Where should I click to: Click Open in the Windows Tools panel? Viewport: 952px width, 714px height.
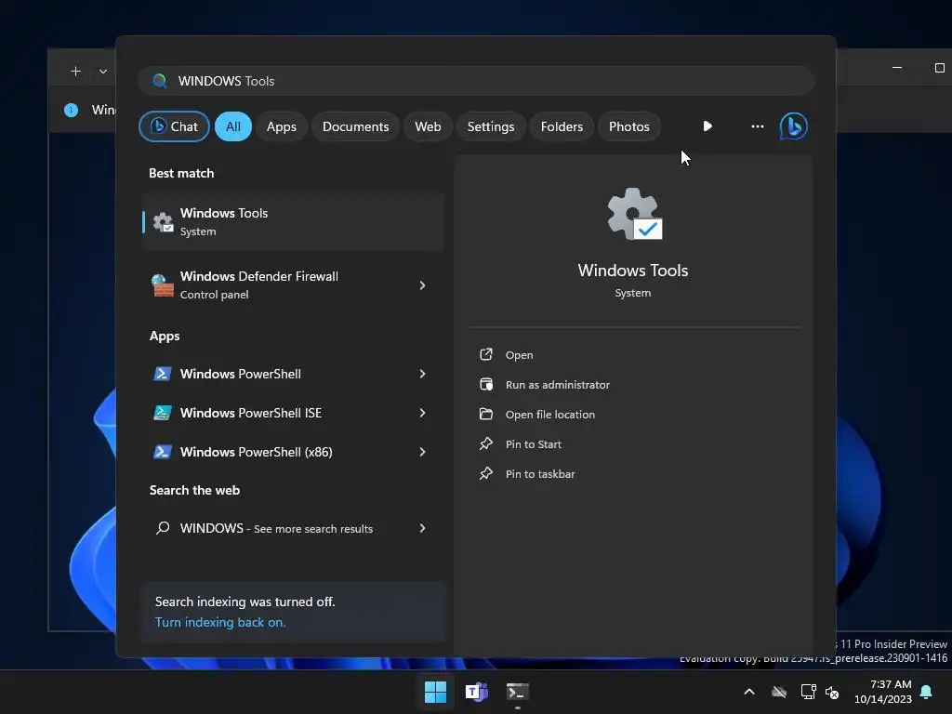point(519,355)
